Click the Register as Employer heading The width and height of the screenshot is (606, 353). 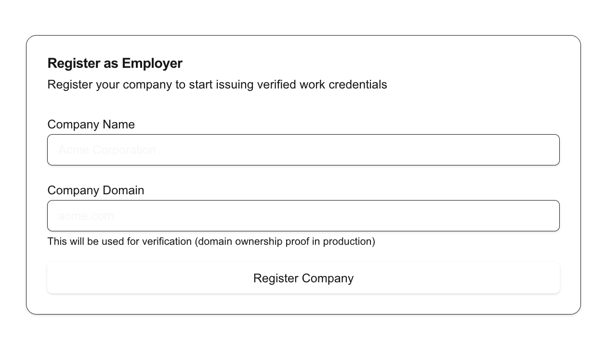click(x=115, y=63)
